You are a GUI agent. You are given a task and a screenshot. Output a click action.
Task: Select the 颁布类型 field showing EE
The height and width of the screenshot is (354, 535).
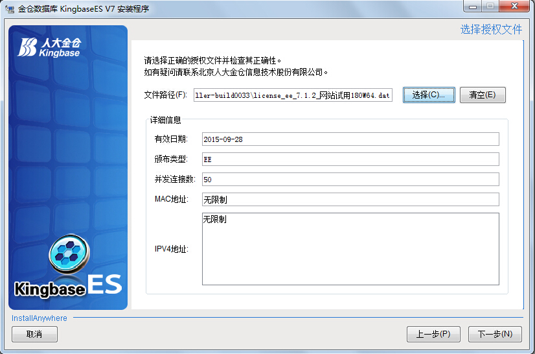[350, 159]
